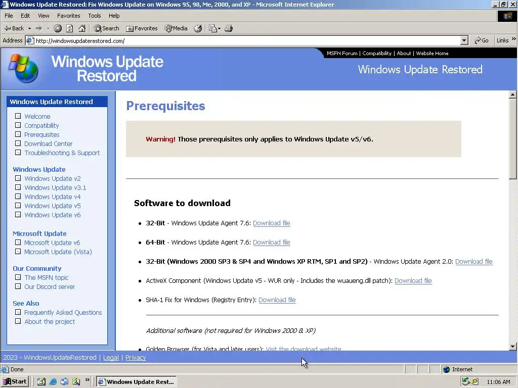Screen dimensions: 518x388
Task: Open the View menu
Action: (44, 16)
